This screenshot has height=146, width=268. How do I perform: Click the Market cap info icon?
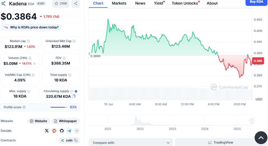pyautogui.click(x=28, y=41)
